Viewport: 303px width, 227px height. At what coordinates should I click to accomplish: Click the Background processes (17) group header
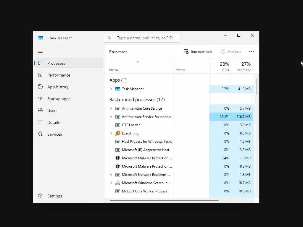point(137,99)
